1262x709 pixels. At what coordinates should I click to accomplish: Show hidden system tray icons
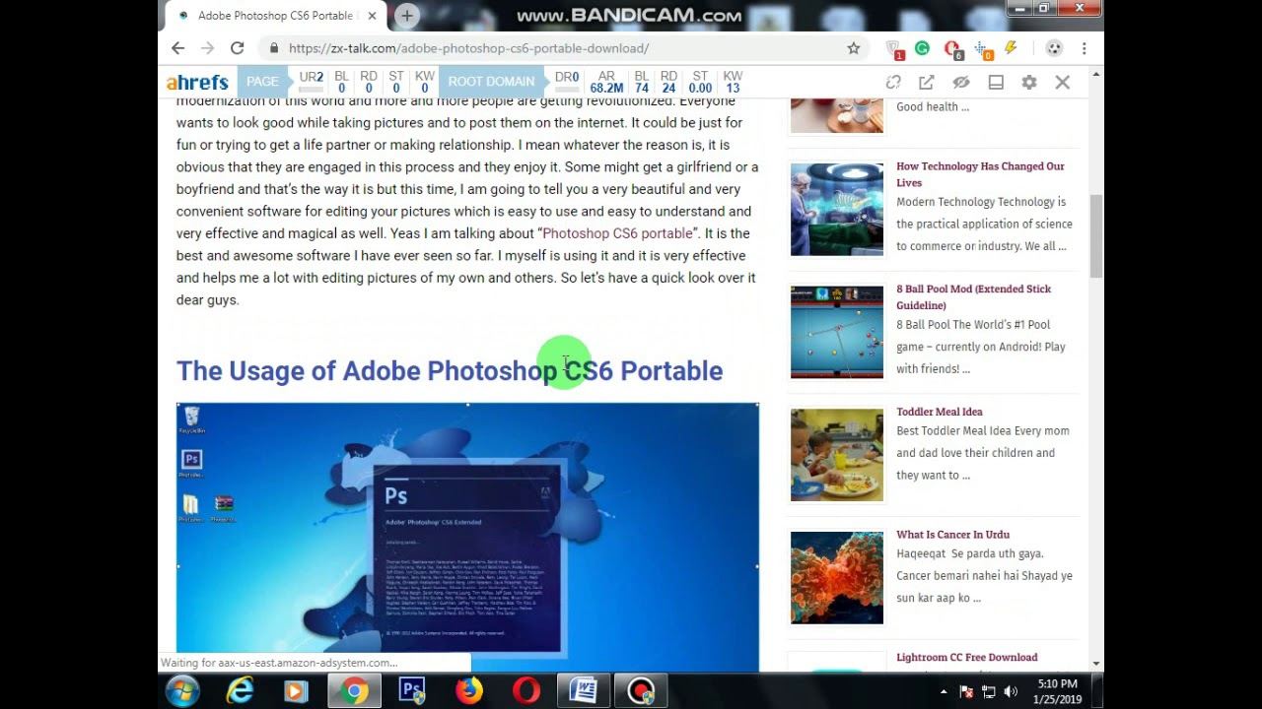[x=944, y=691]
